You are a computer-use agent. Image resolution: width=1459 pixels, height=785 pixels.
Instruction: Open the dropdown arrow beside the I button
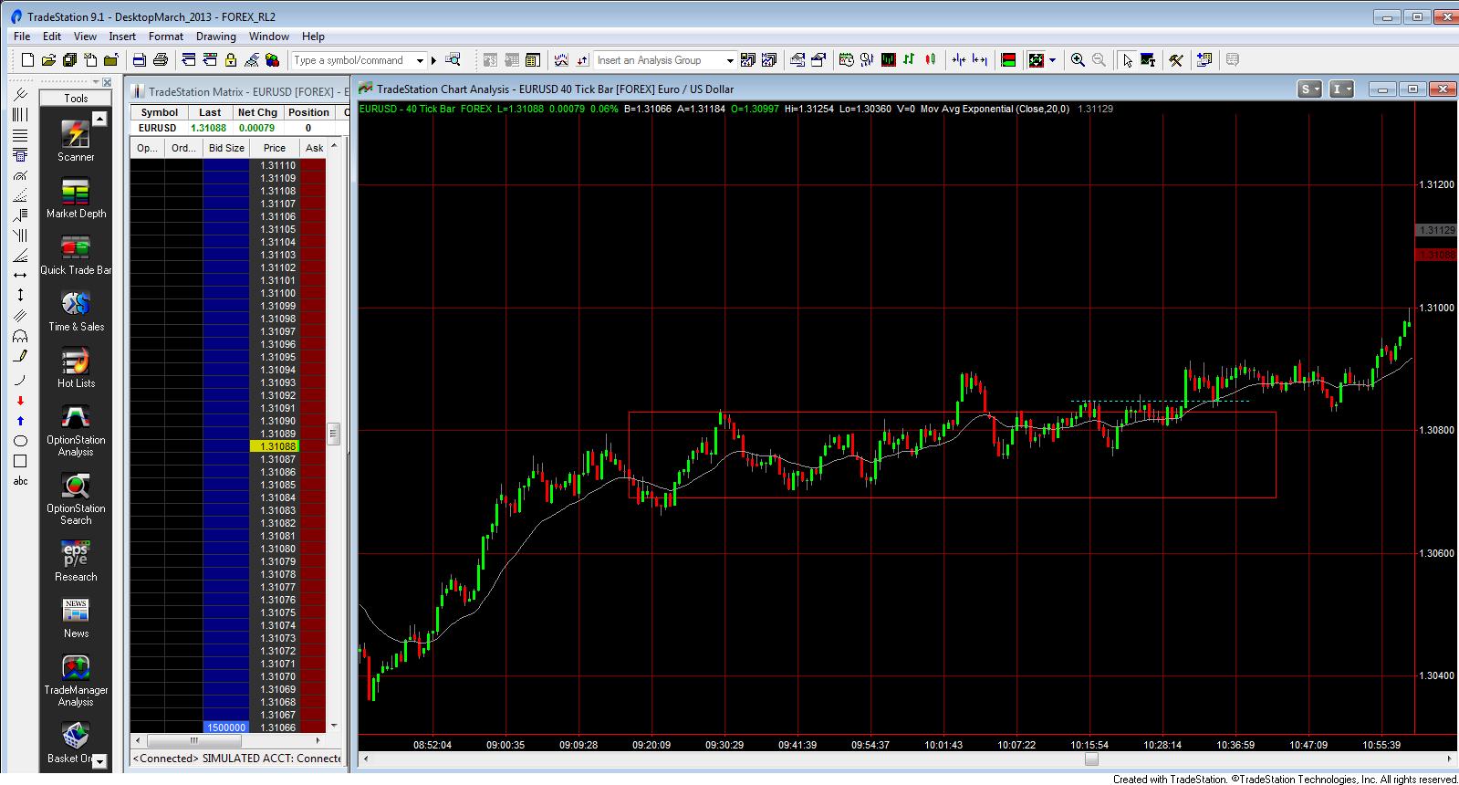pos(1350,89)
